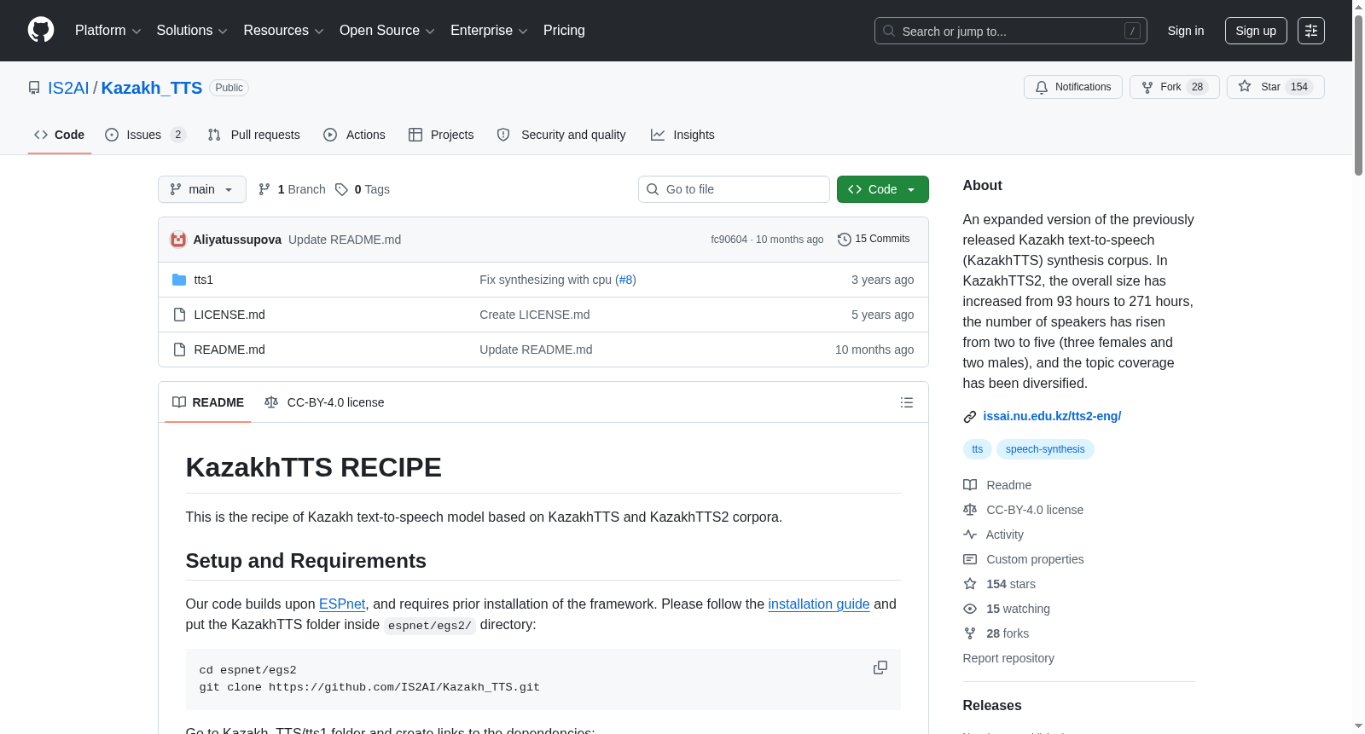The width and height of the screenshot is (1365, 734).
Task: Open the Pull requests tab
Action: point(254,135)
